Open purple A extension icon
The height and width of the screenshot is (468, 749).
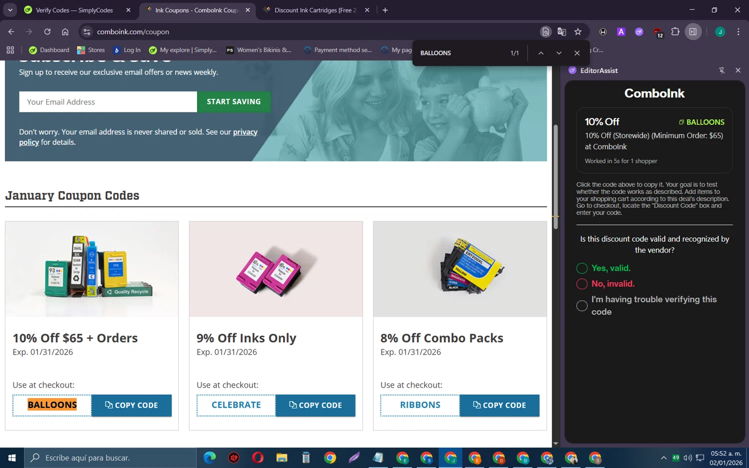pos(621,31)
